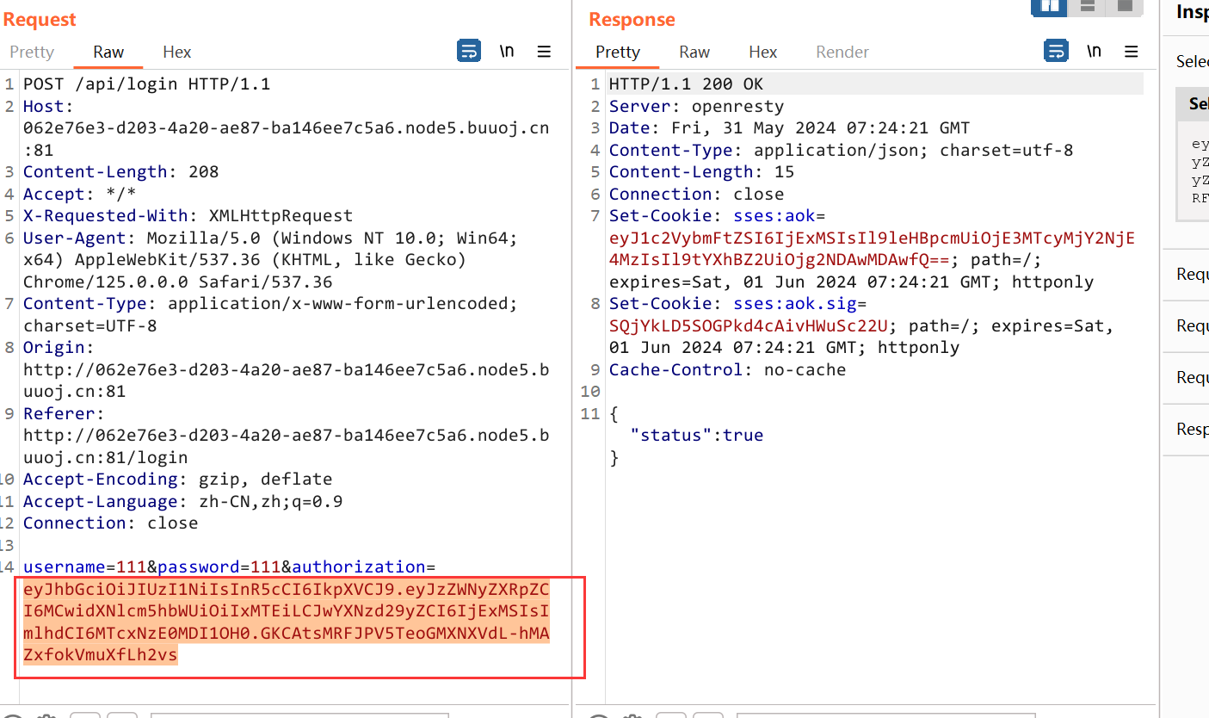Switch Response view to Raw tab
1209x718 pixels.
tap(694, 52)
